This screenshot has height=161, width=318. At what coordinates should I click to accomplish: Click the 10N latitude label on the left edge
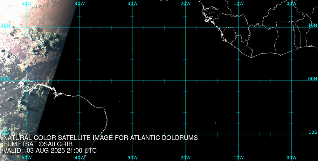point(5,25)
